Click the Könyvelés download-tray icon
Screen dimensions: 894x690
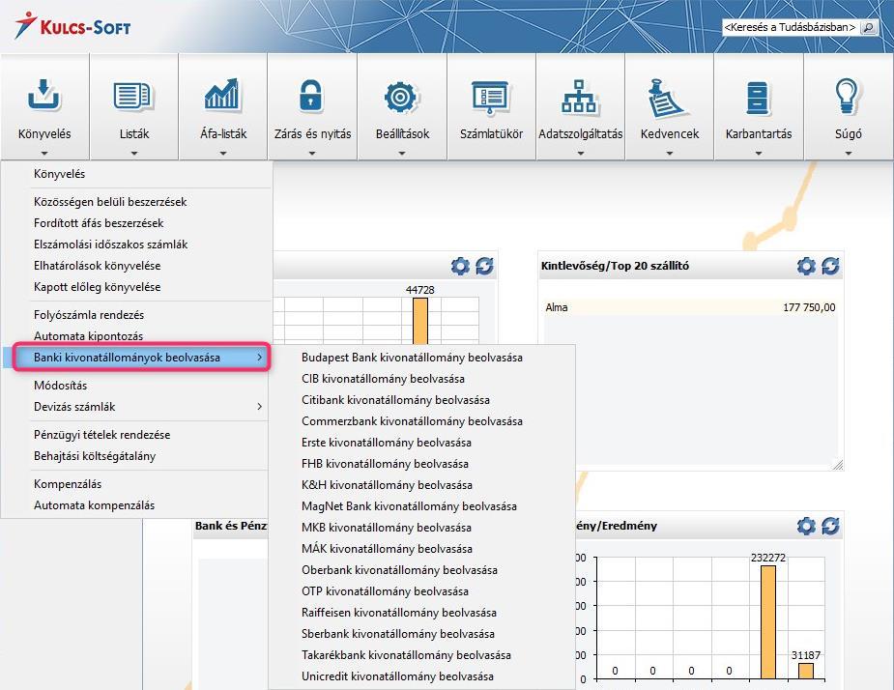coord(43,96)
